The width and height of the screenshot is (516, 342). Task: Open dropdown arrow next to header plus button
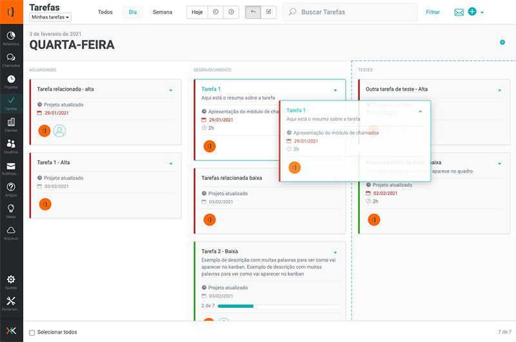point(482,12)
